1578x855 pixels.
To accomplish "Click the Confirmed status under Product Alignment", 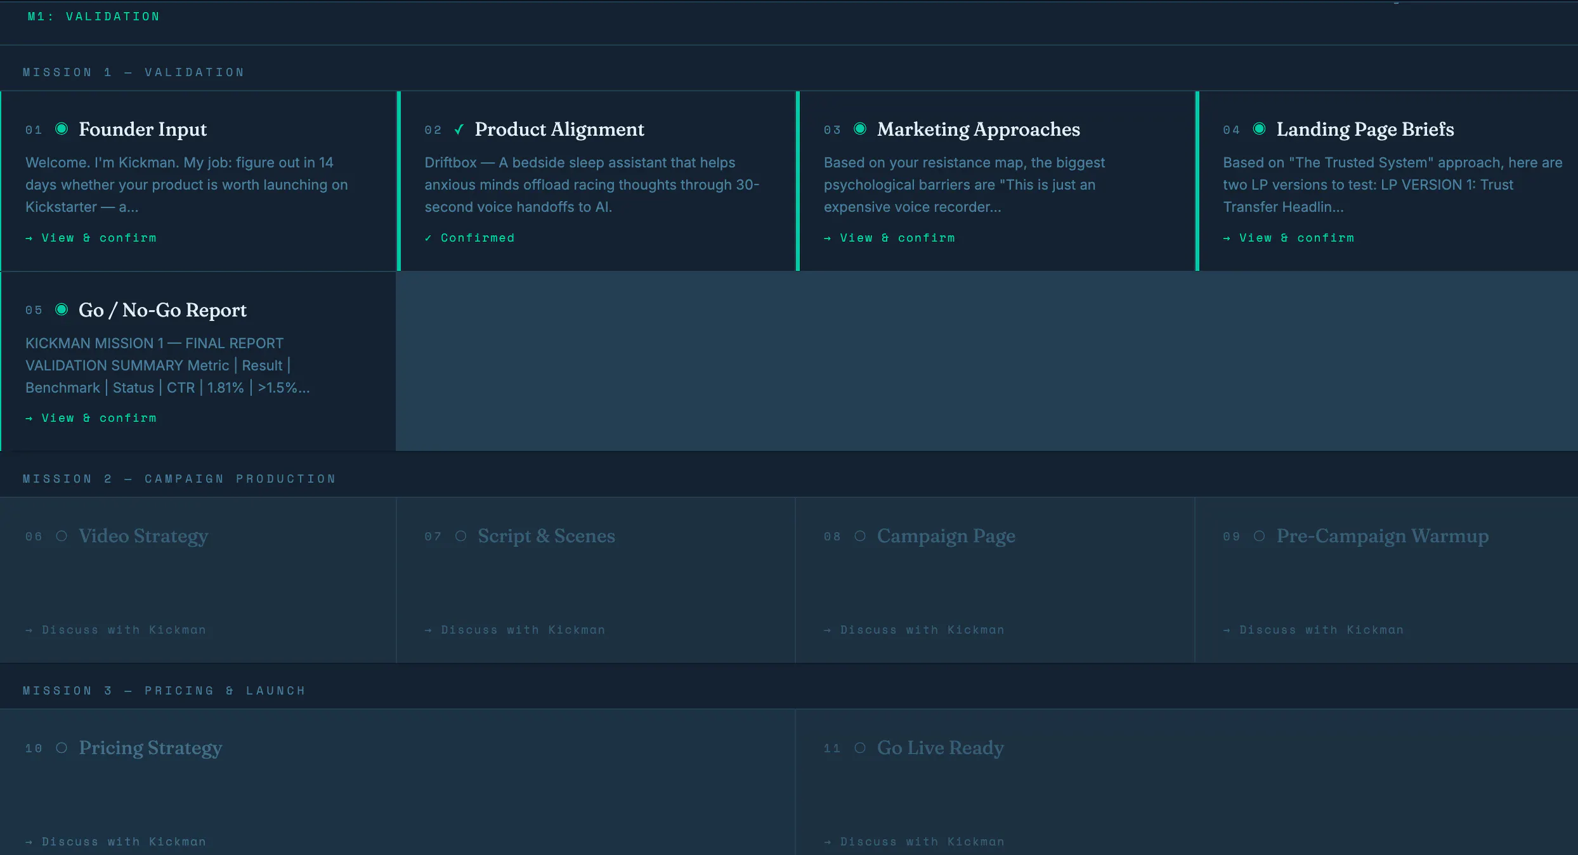I will tap(470, 238).
